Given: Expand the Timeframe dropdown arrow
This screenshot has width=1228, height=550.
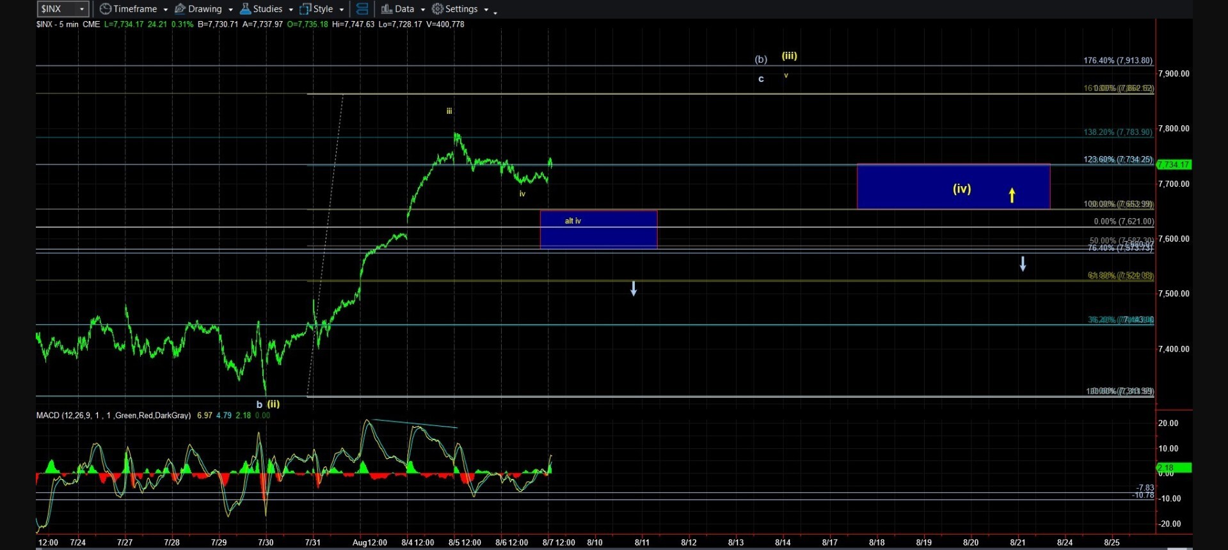Looking at the screenshot, I should [165, 10].
